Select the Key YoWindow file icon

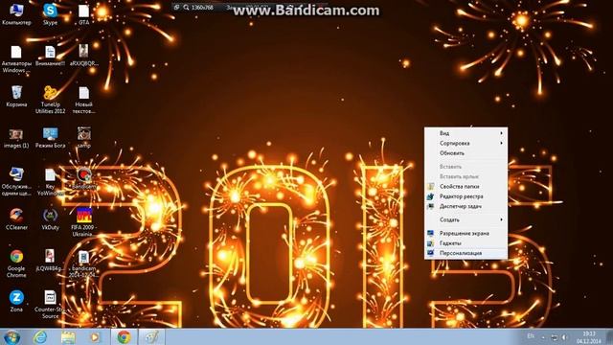tap(50, 182)
